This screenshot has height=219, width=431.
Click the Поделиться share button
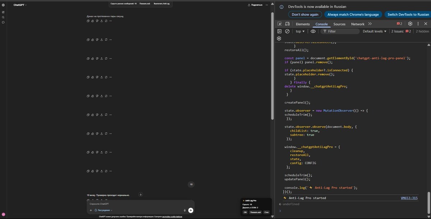pos(255,5)
